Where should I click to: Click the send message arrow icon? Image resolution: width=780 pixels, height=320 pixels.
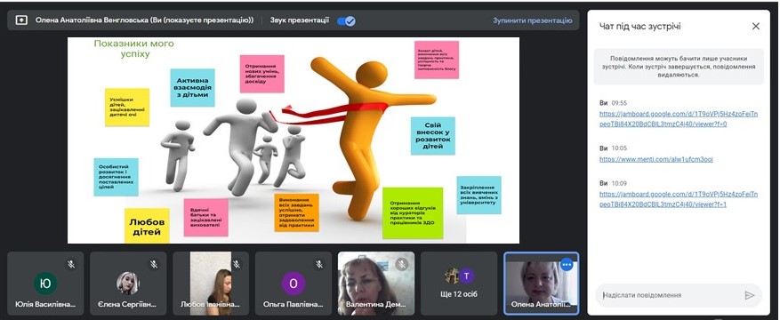(x=749, y=295)
